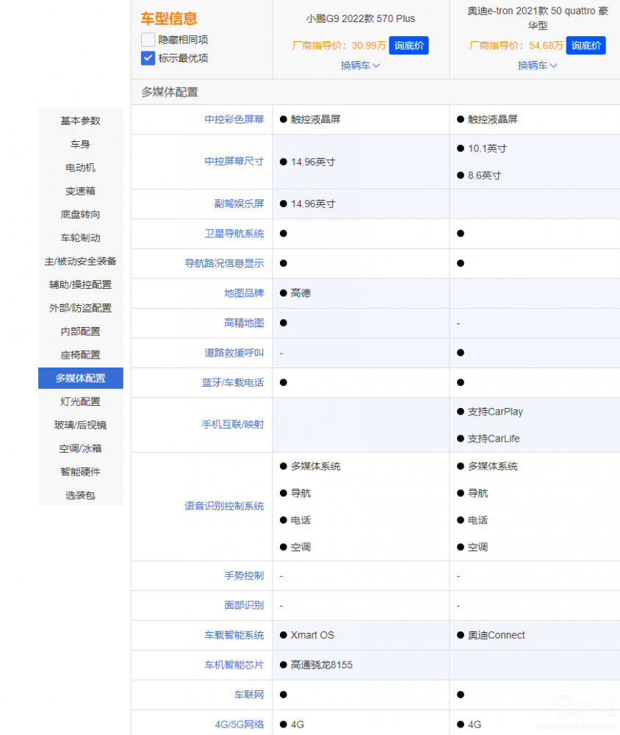The height and width of the screenshot is (735, 620).
Task: Click 询底价 button for 小鹏G9
Action: (408, 46)
